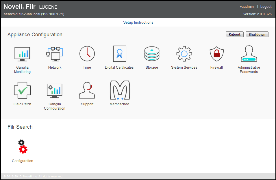Click the Reboot button

point(234,34)
